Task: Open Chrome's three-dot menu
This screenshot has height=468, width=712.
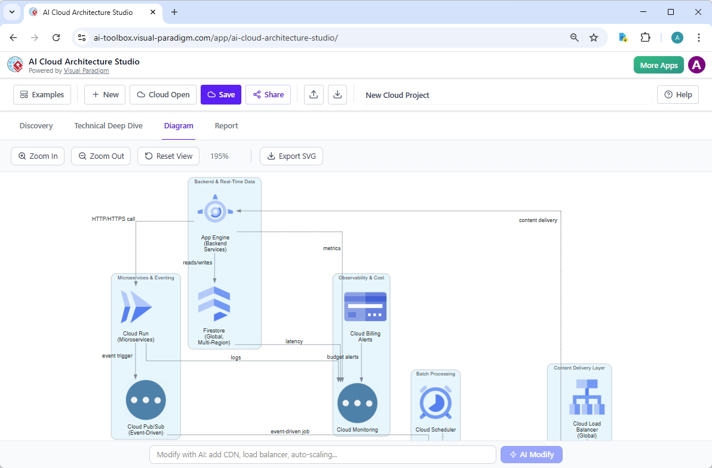Action: coord(699,37)
